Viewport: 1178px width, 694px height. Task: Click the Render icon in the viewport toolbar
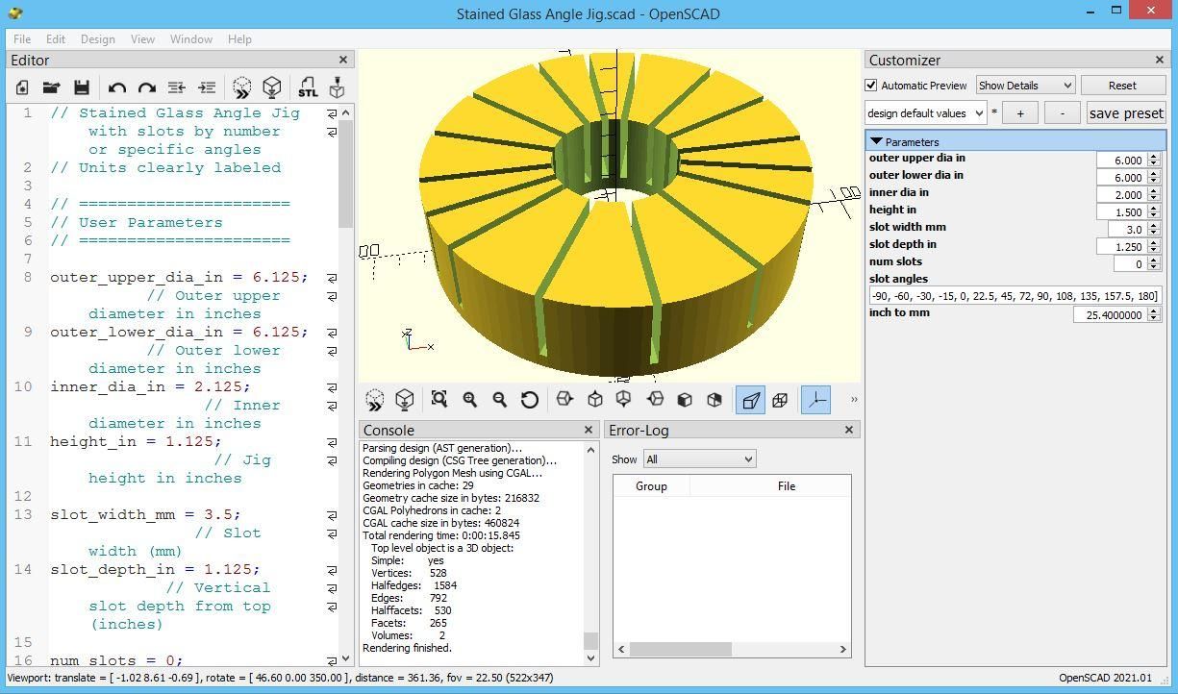[405, 400]
